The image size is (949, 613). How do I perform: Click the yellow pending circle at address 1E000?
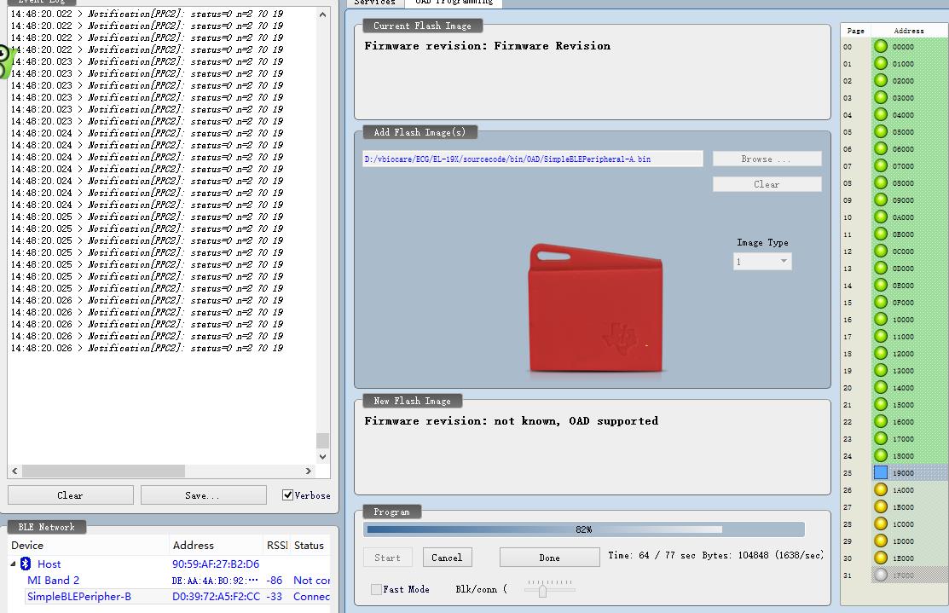881,558
